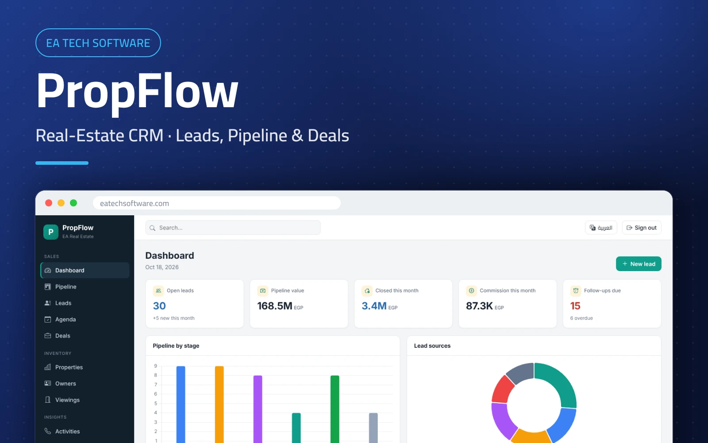Click the 87.3K commission value
This screenshot has width=708, height=443.
tap(480, 306)
